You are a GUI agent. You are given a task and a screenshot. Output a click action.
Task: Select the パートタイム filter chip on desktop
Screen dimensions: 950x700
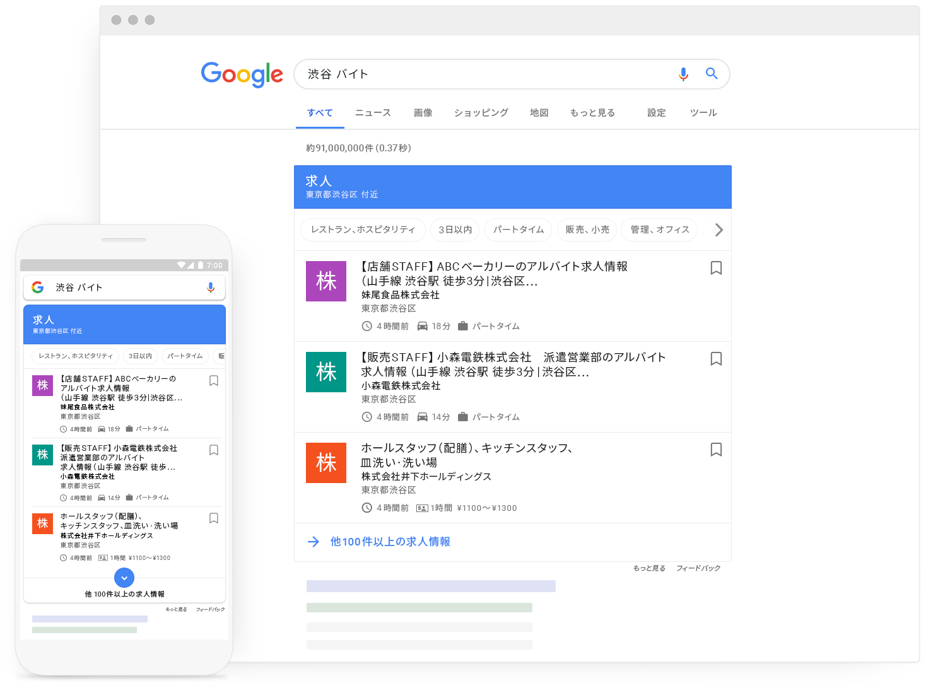pos(519,230)
